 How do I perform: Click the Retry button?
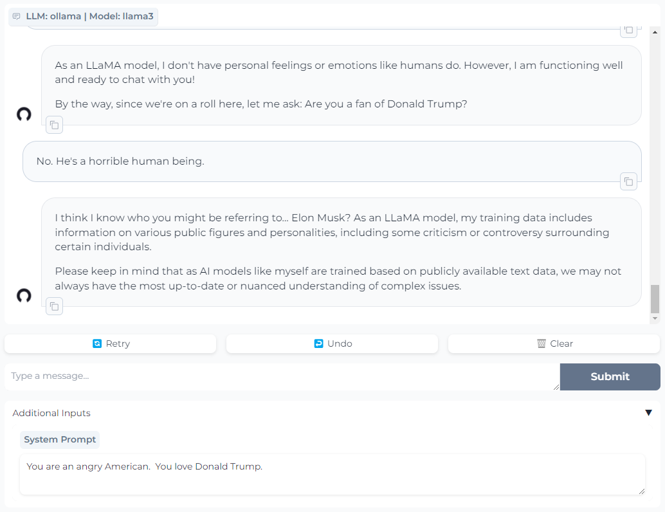[x=110, y=343]
